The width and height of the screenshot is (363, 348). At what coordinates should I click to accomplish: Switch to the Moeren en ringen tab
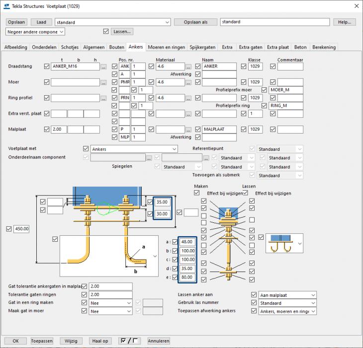(167, 47)
